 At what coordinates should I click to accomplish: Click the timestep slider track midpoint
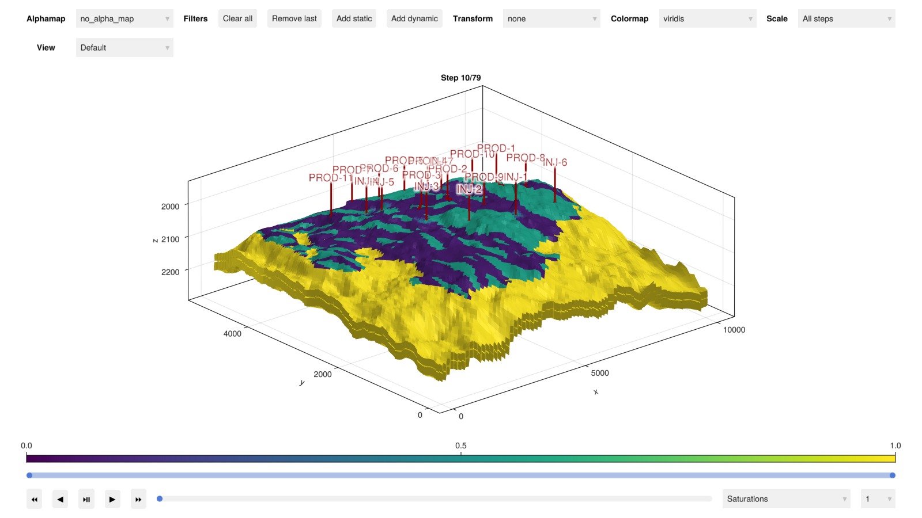[436, 499]
